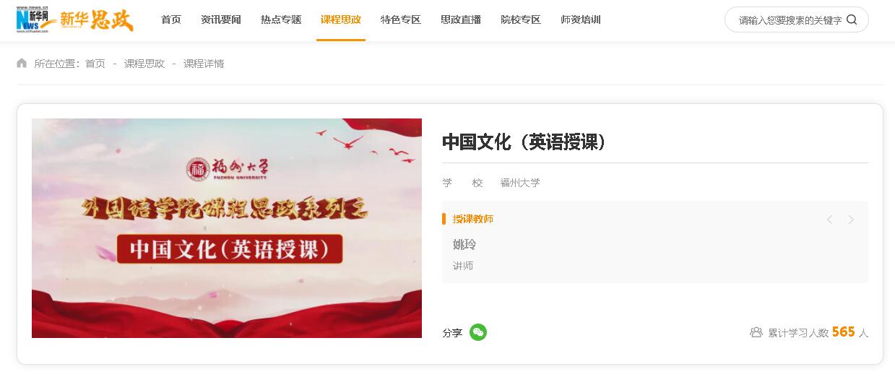Go to 热点专题 section
The width and height of the screenshot is (895, 377).
coord(281,19)
